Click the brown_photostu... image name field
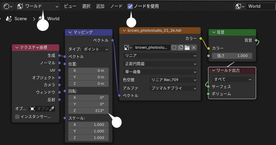 152,48
